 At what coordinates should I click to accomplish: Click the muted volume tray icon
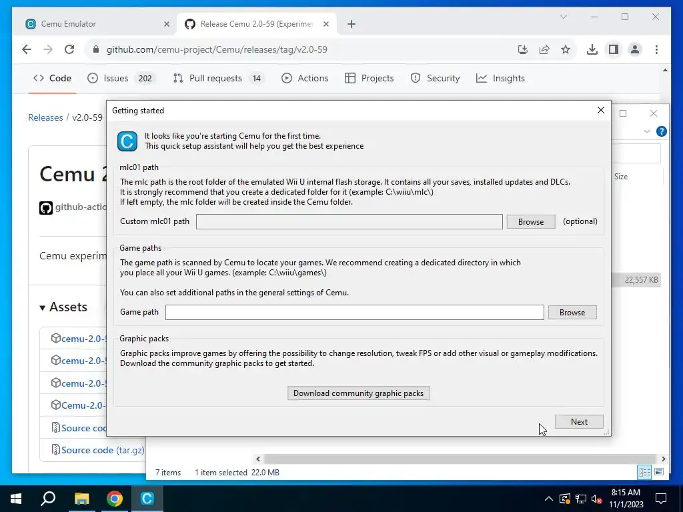(x=596, y=499)
